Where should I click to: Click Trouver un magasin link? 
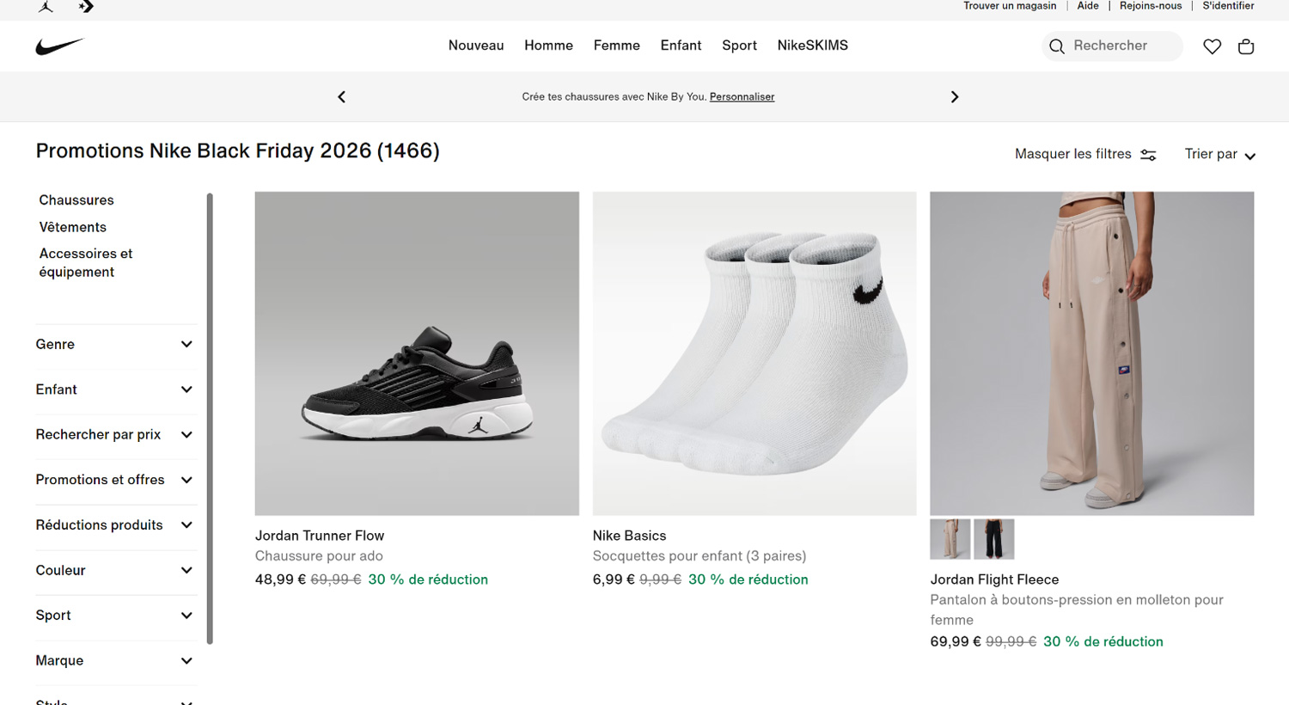[x=1010, y=6]
